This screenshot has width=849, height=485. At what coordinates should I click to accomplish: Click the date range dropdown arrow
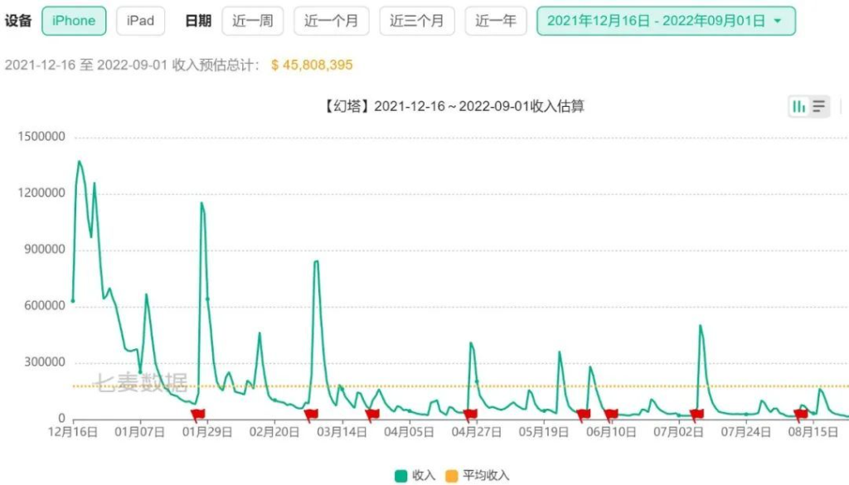point(778,21)
